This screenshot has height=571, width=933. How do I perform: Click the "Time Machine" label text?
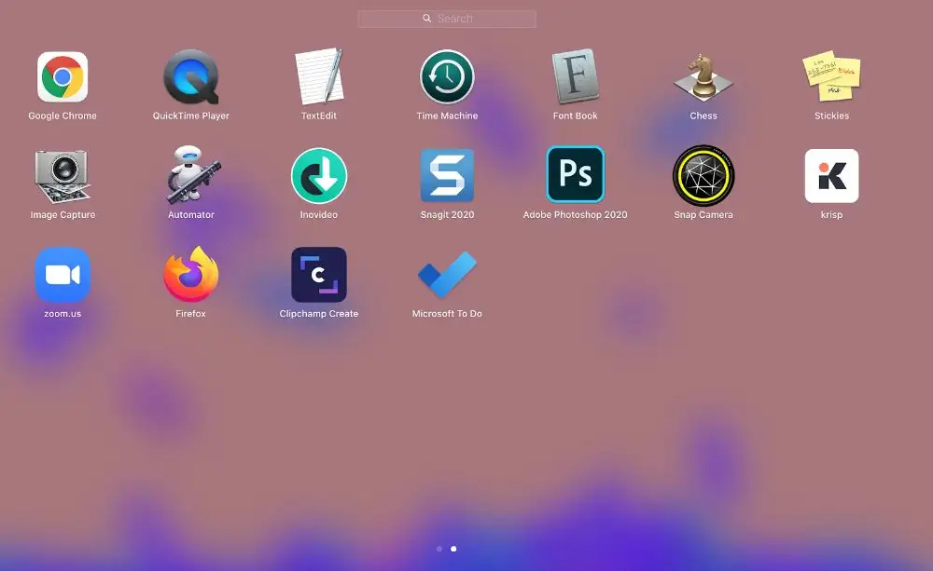click(447, 116)
